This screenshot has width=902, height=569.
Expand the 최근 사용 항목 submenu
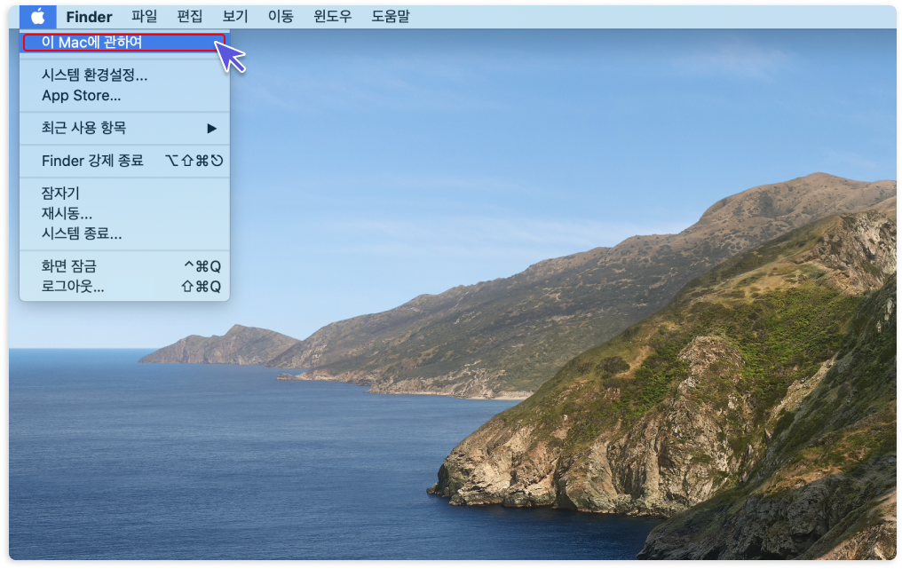(124, 129)
